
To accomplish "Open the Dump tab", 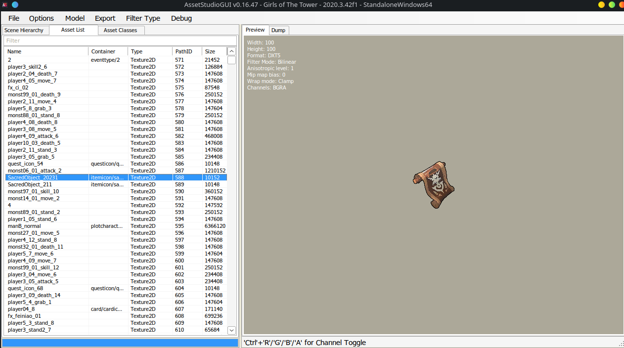I will coord(278,30).
